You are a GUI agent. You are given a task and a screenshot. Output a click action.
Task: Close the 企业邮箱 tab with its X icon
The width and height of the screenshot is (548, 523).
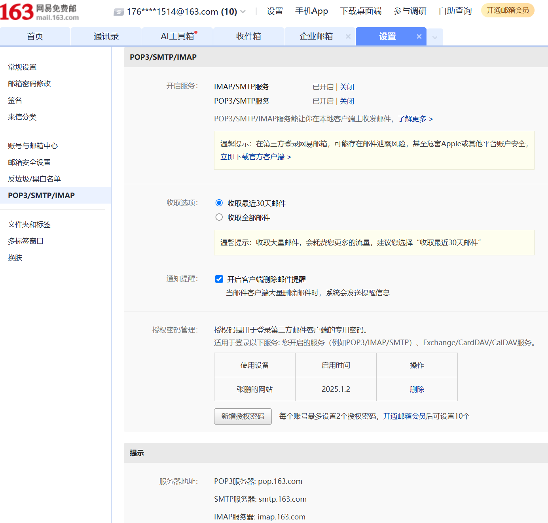pyautogui.click(x=348, y=37)
